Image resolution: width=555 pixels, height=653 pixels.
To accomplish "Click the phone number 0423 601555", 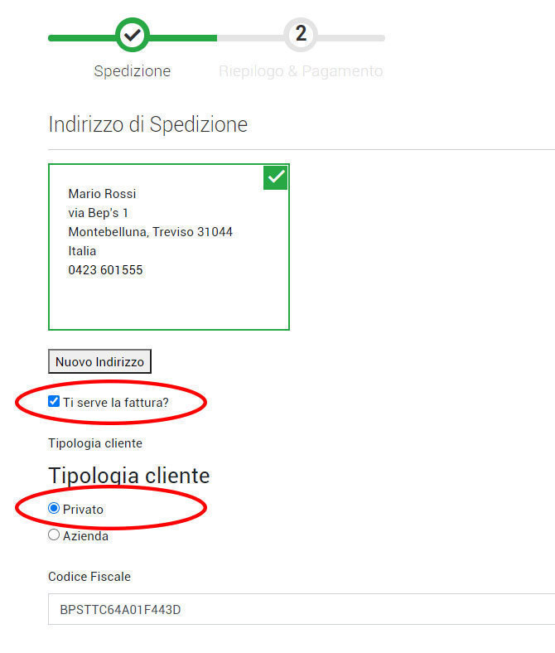I will pyautogui.click(x=105, y=270).
